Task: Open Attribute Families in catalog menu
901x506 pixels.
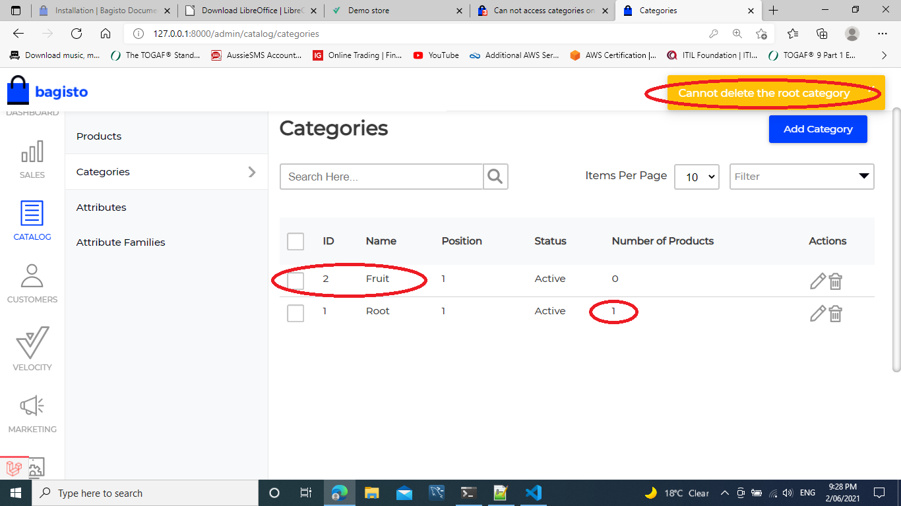Action: pyautogui.click(x=121, y=242)
